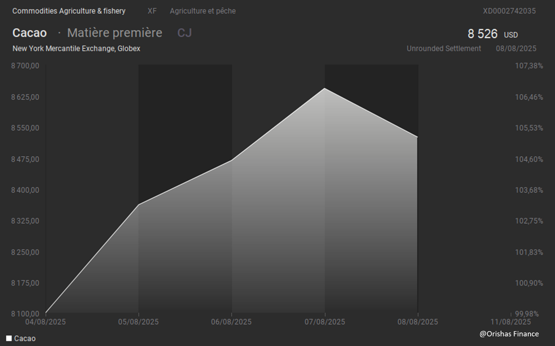This screenshot has width=555, height=346.
Task: Click the 06/08/2025 x-axis date
Action: coord(231,322)
